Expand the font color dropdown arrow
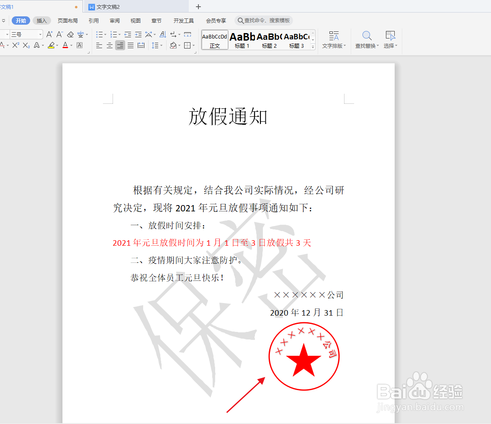This screenshot has width=491, height=424. (x=70, y=45)
